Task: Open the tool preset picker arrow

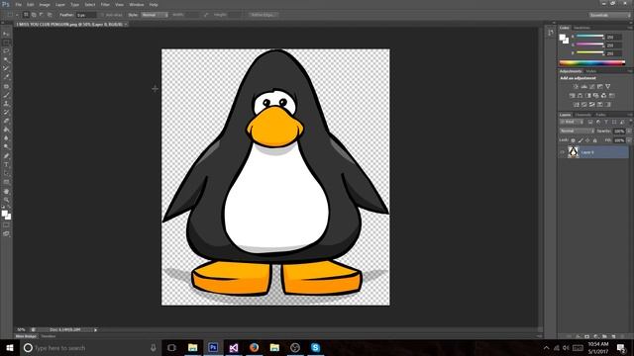Action: pos(17,15)
